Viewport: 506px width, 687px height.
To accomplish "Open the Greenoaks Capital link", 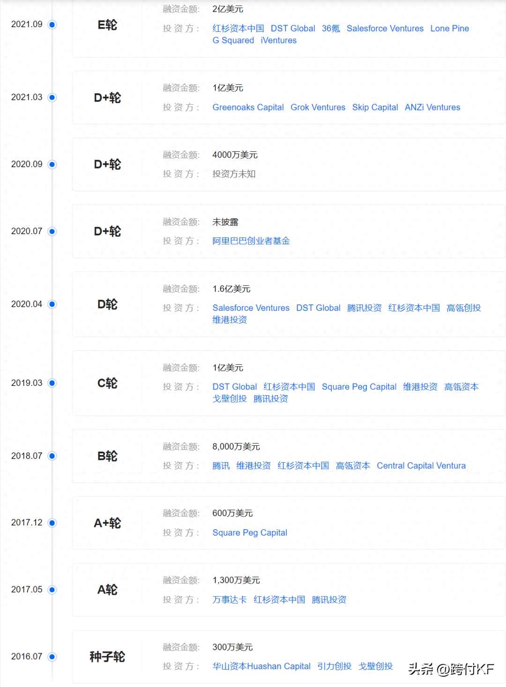I will (248, 108).
